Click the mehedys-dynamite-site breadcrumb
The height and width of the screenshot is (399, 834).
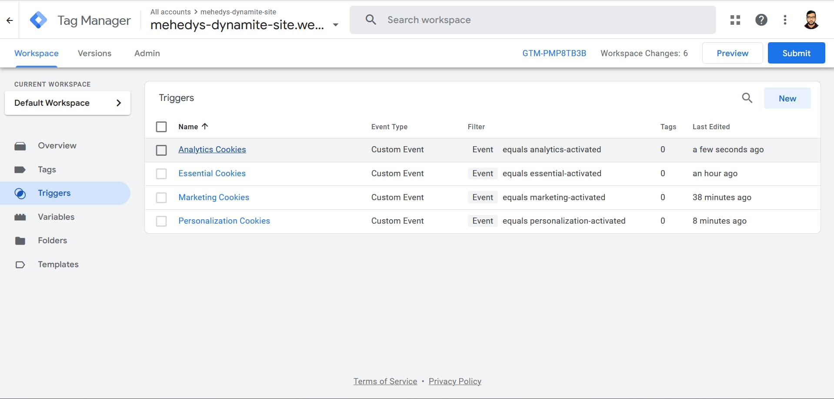tap(238, 12)
